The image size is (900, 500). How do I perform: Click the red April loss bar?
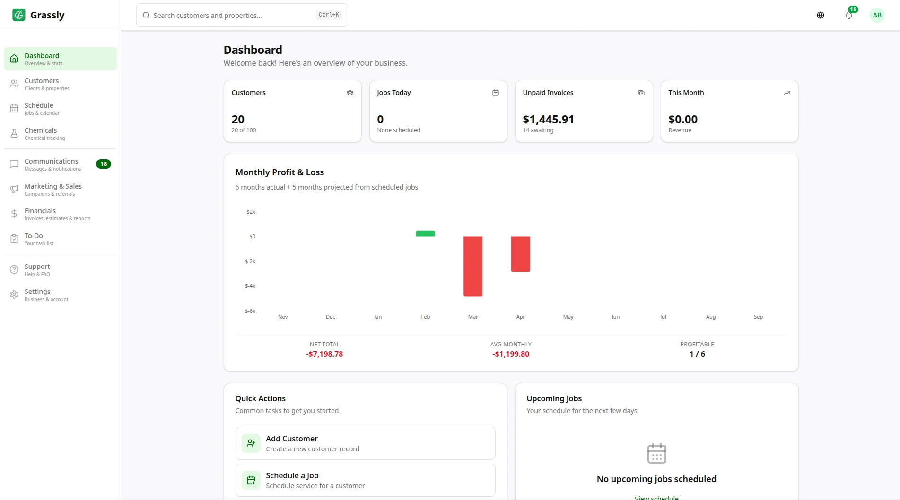(521, 254)
